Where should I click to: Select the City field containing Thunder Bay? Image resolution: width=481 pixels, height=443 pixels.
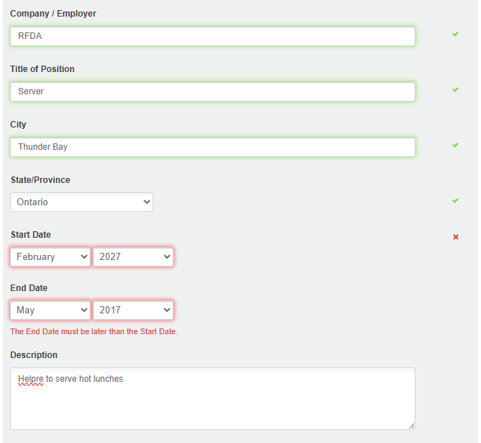pos(212,147)
